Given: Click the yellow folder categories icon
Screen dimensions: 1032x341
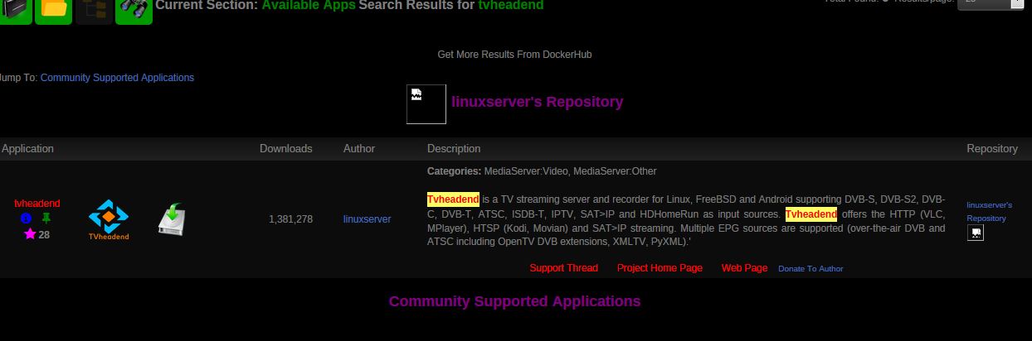Looking at the screenshot, I should tap(54, 11).
